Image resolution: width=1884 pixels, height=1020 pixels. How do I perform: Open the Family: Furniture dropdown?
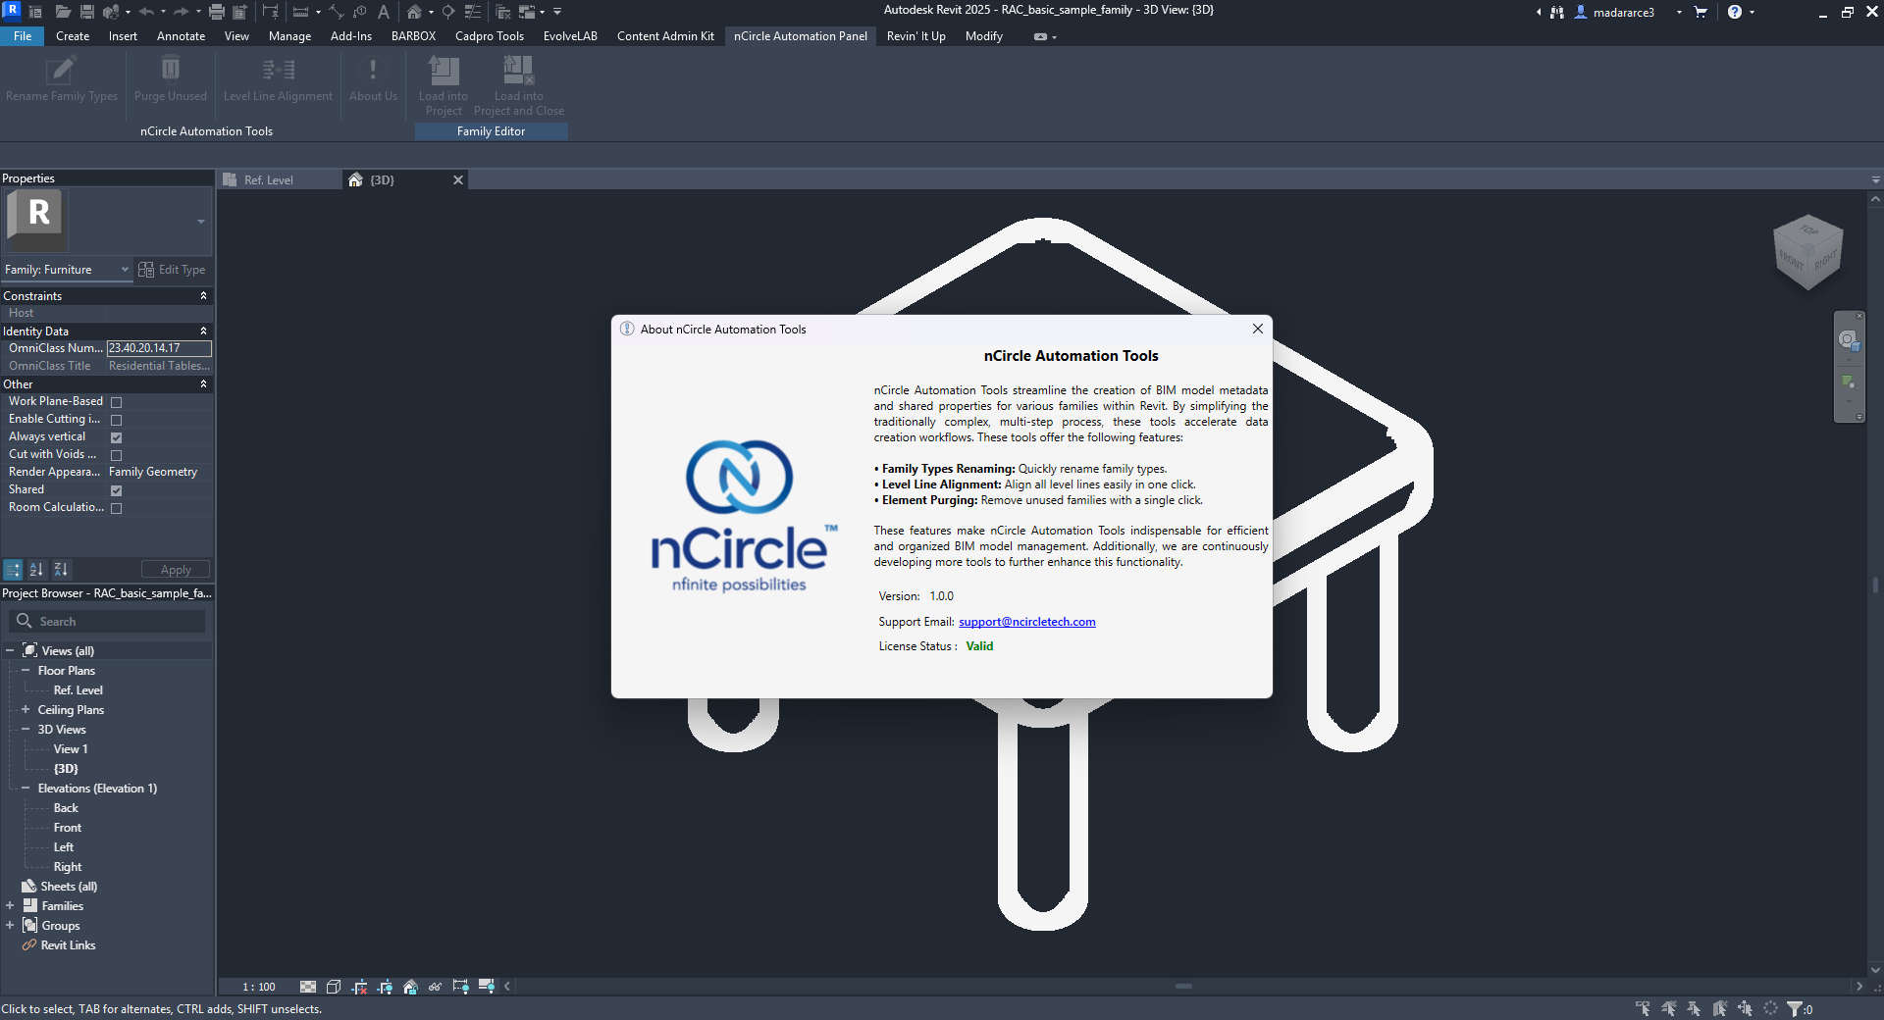point(67,270)
